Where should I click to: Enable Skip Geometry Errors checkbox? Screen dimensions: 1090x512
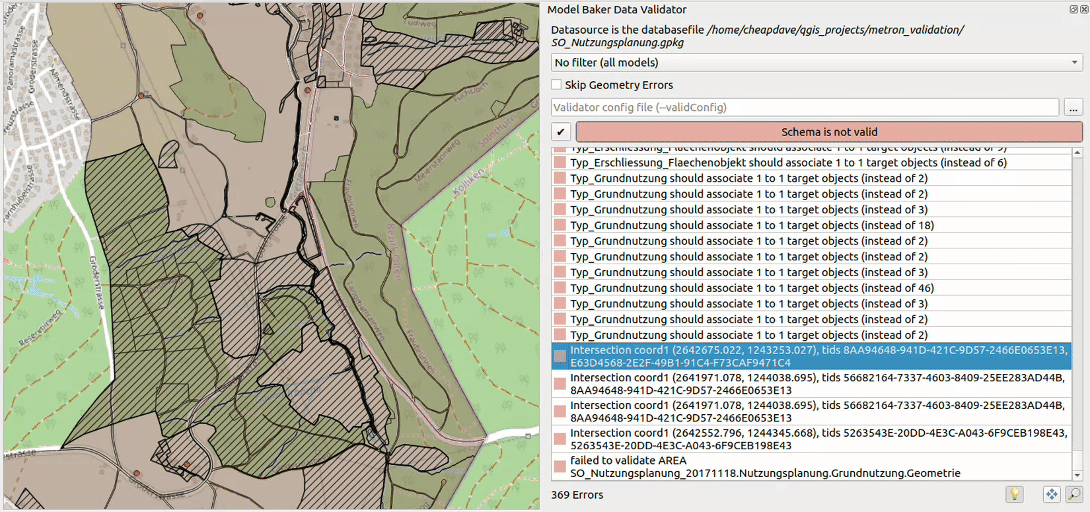coord(557,85)
